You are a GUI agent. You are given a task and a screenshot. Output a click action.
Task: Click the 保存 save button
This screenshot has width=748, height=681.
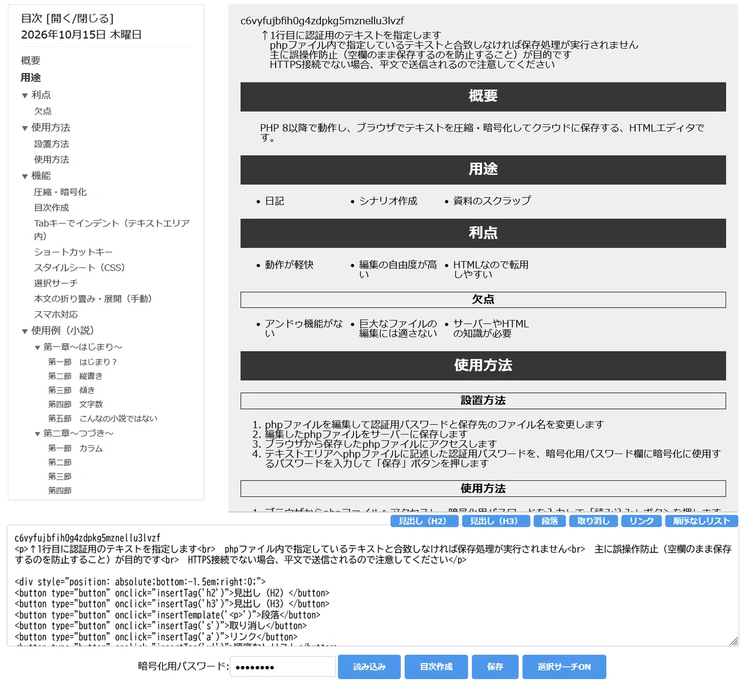[x=495, y=667]
